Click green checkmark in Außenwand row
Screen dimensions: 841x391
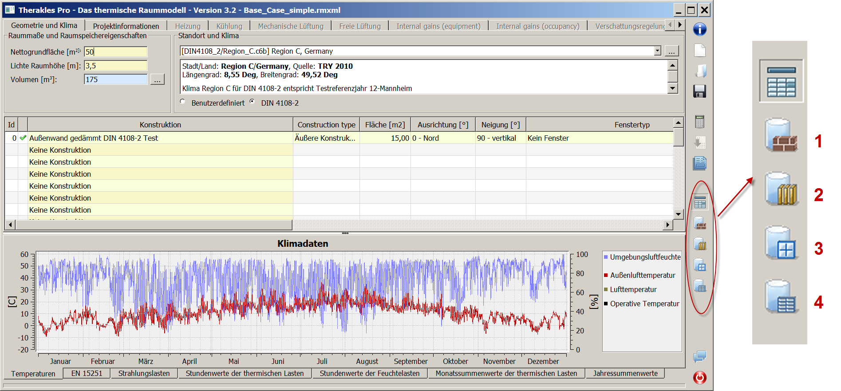[x=23, y=138]
